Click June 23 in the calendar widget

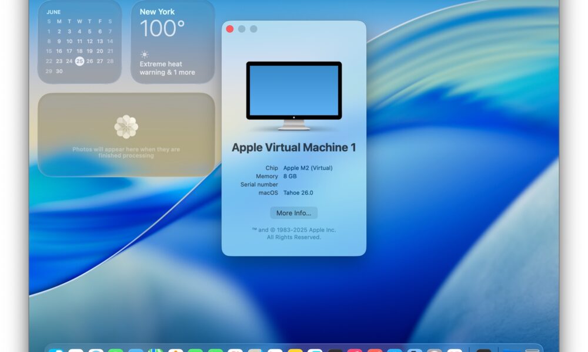click(x=59, y=61)
